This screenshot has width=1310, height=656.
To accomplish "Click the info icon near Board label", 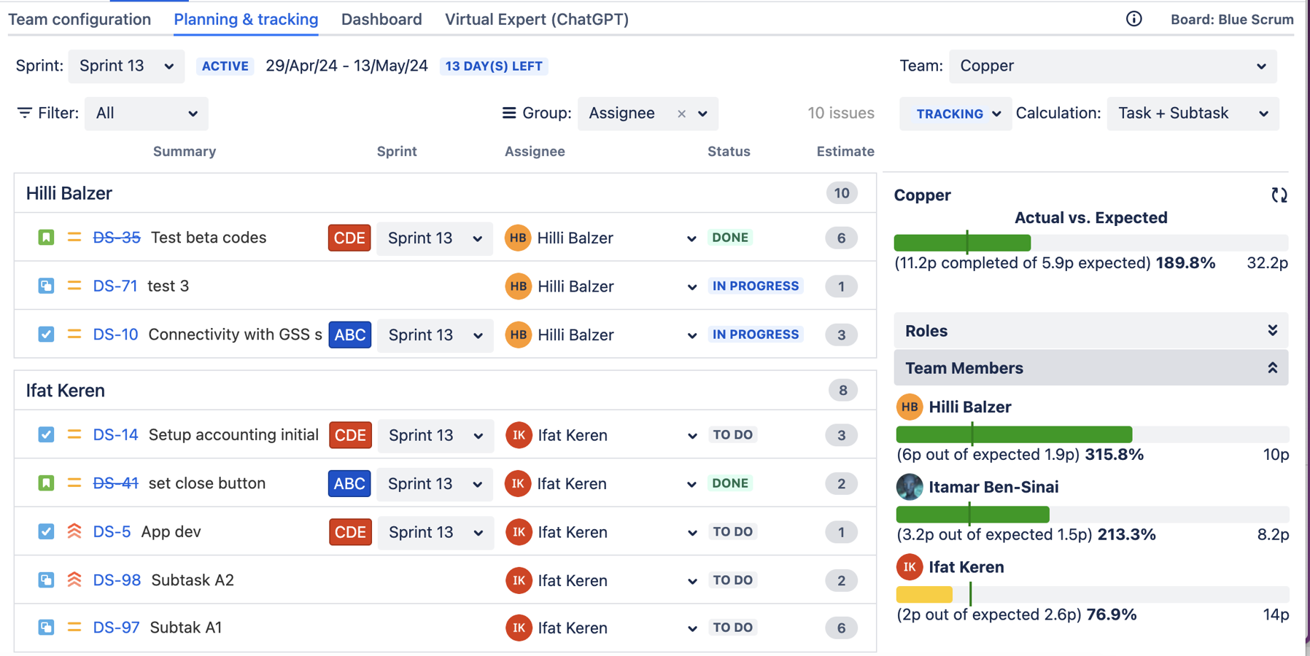I will tap(1133, 19).
